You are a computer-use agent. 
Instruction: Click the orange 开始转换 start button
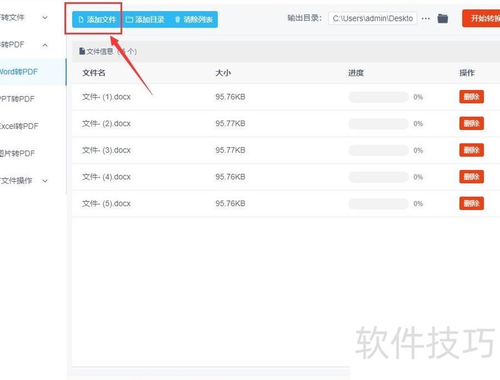coord(484,19)
